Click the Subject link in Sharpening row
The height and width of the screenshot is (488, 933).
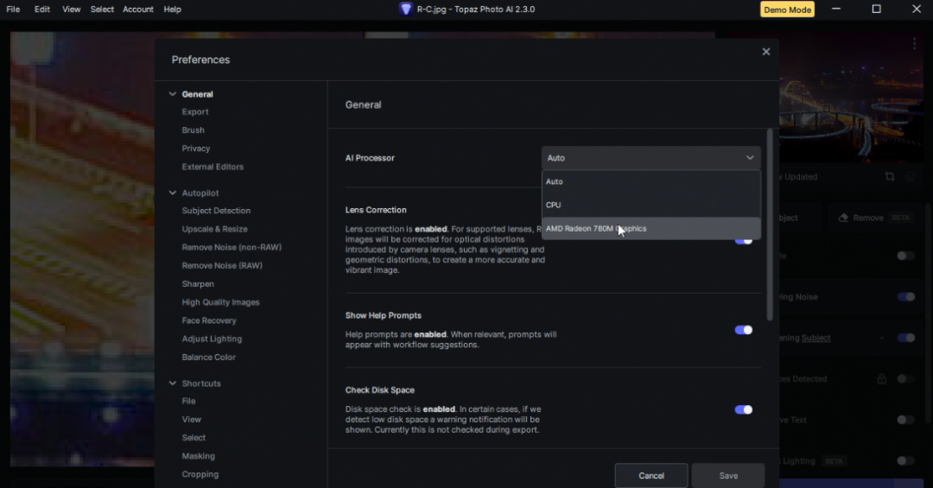click(x=816, y=338)
